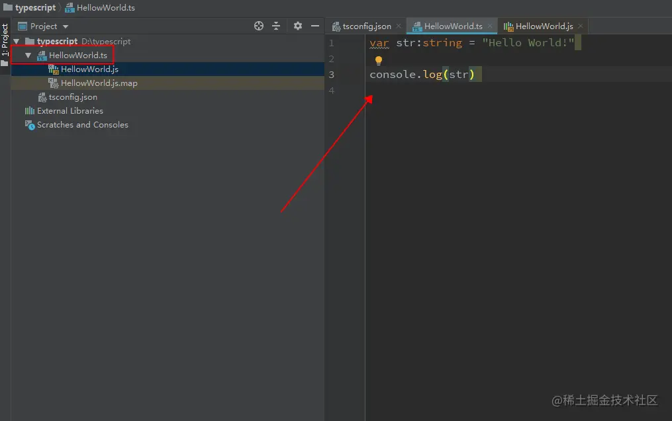This screenshot has width=672, height=421.
Task: Hide the Project panel with minus icon
Action: click(x=315, y=26)
